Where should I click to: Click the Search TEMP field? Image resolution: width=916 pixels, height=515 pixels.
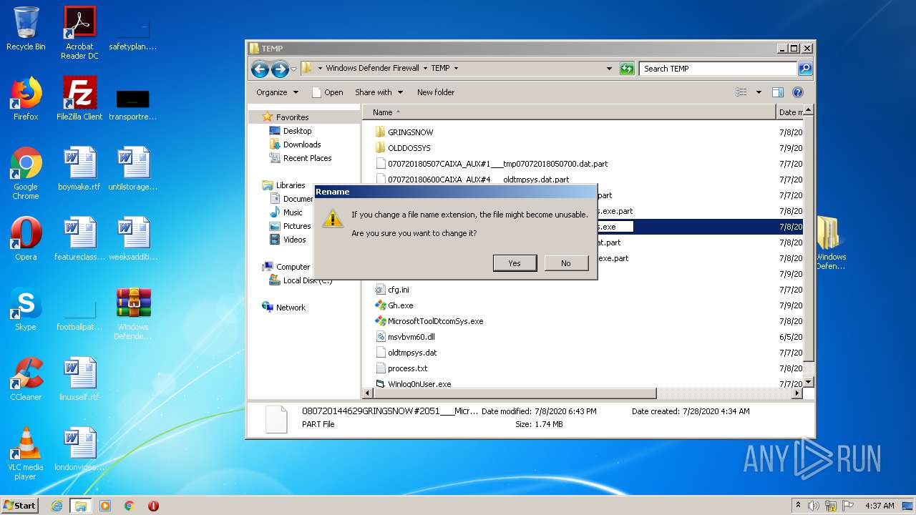(x=718, y=69)
